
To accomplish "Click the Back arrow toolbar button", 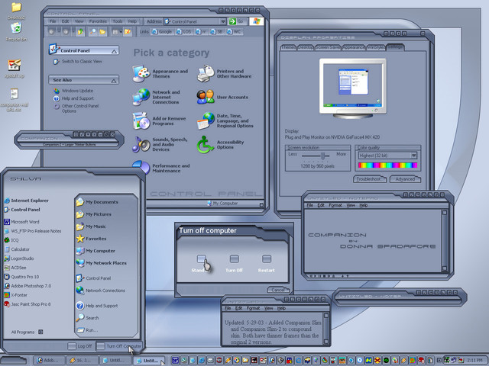I will pyautogui.click(x=51, y=32).
